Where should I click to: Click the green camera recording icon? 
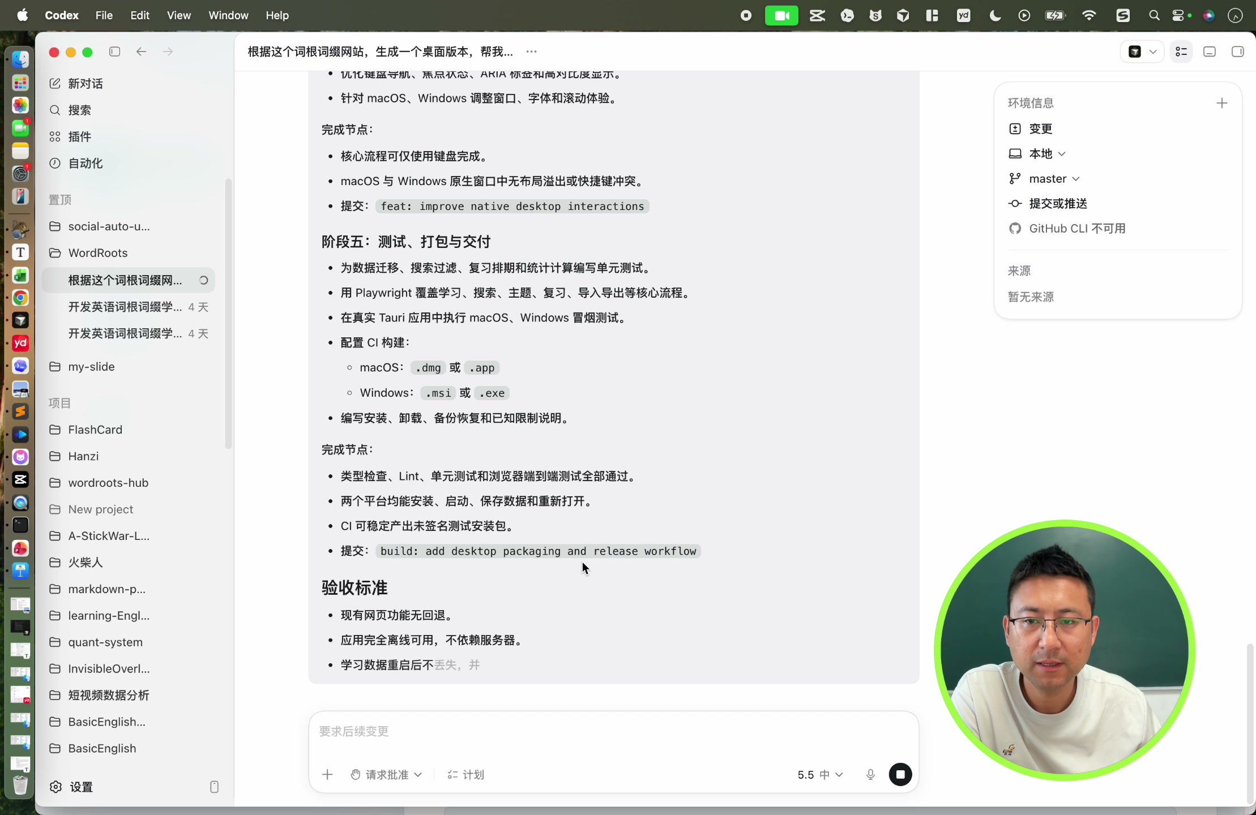tap(781, 15)
